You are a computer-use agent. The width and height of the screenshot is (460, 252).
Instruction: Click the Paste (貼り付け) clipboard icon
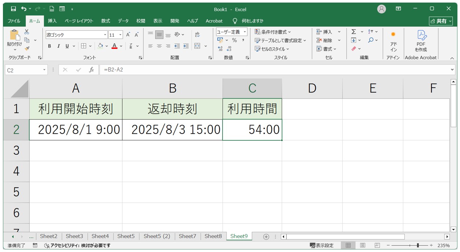tap(15, 35)
